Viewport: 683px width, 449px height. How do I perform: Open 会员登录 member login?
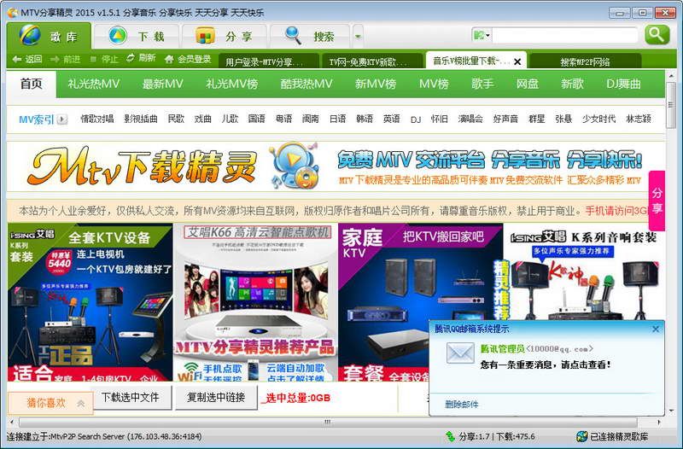[188, 59]
